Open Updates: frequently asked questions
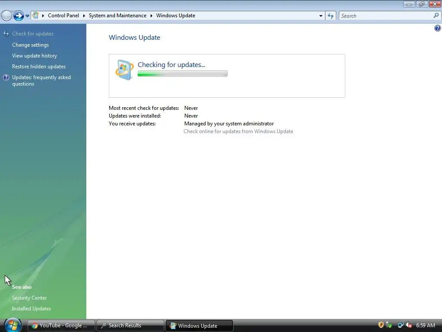 coord(41,80)
